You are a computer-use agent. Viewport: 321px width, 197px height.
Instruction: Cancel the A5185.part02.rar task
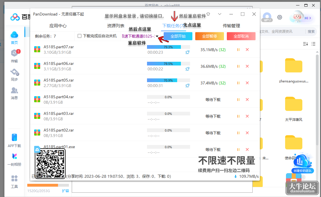pyautogui.click(x=247, y=133)
